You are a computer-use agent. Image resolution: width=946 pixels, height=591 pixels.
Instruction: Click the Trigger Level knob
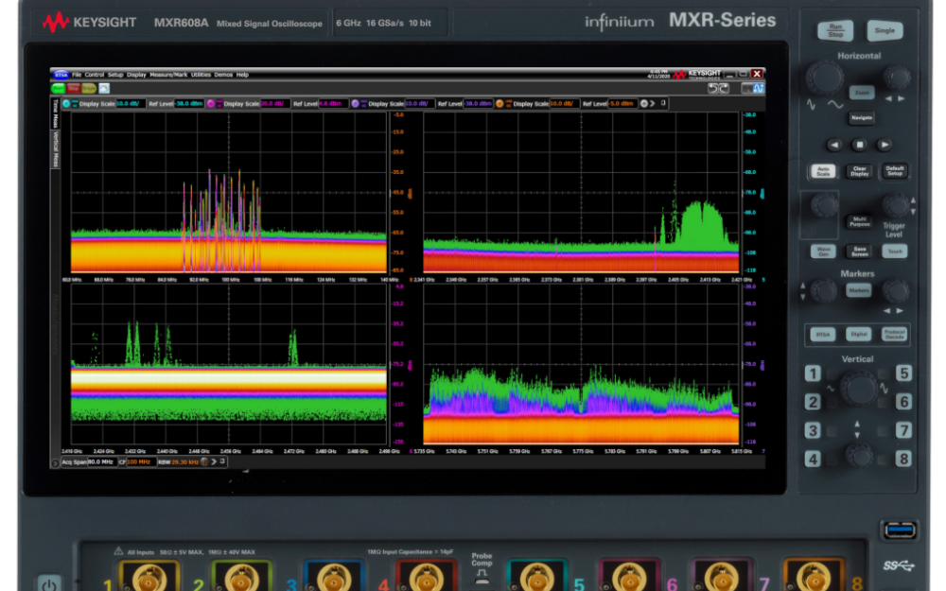895,205
